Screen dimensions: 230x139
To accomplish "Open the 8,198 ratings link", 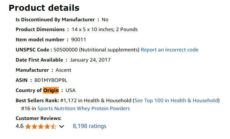I will pos(89,126).
